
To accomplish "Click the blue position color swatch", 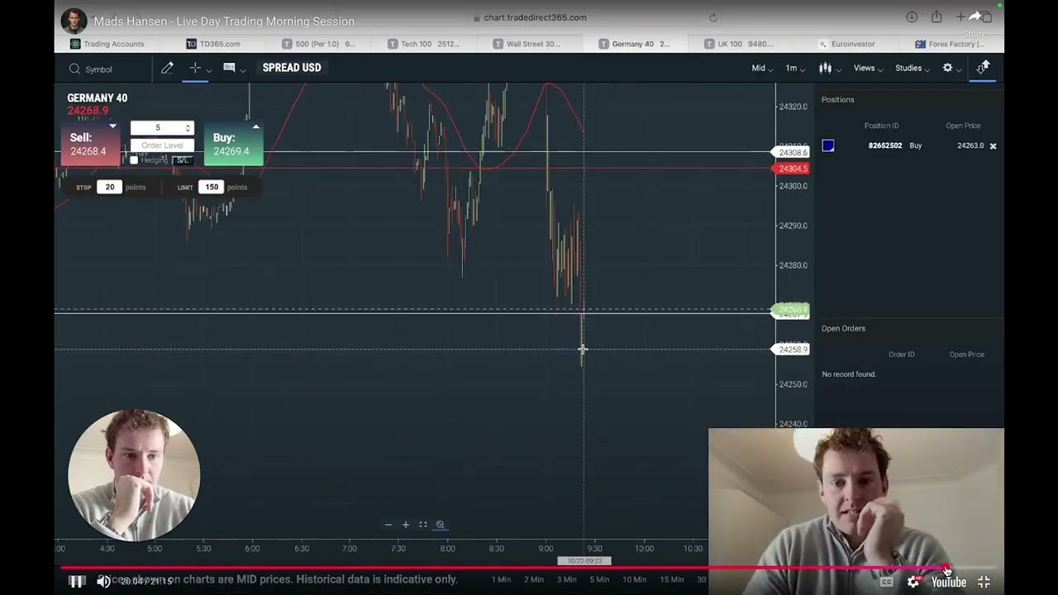I will click(828, 146).
